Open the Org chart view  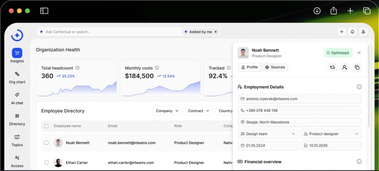click(x=17, y=77)
